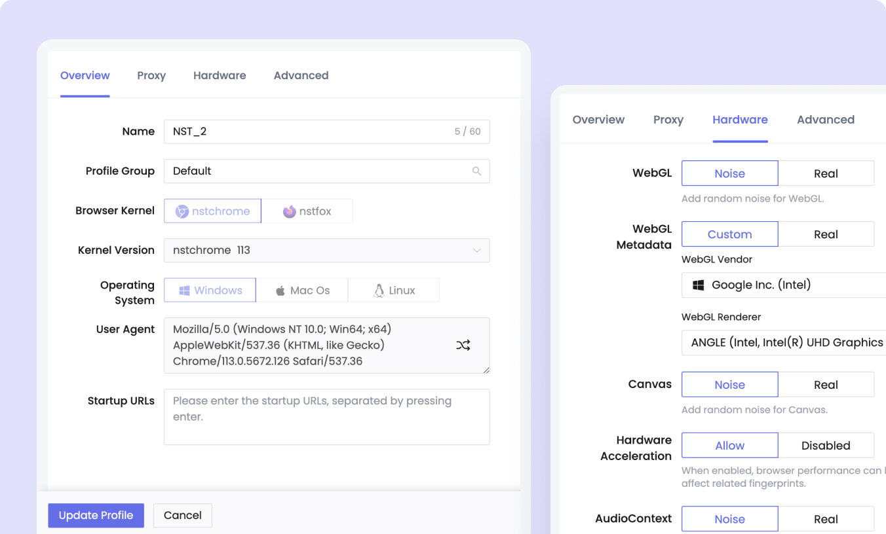Enable Noise for WebGL
Image resolution: width=886 pixels, height=534 pixels.
[x=729, y=173]
